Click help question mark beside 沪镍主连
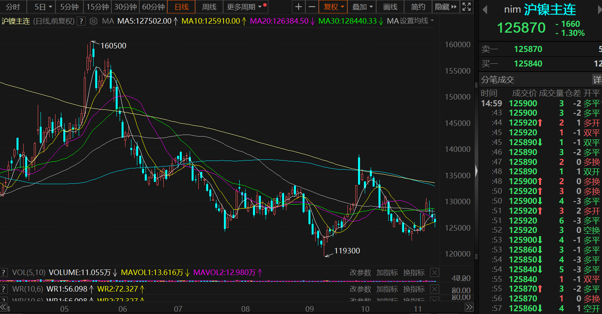The image size is (602, 314). 81,21
